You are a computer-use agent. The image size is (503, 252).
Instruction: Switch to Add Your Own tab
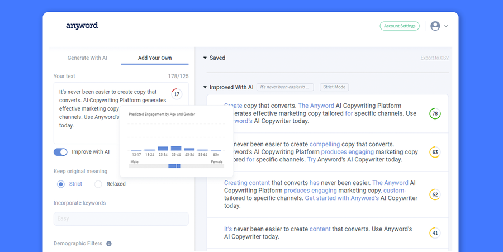(155, 58)
